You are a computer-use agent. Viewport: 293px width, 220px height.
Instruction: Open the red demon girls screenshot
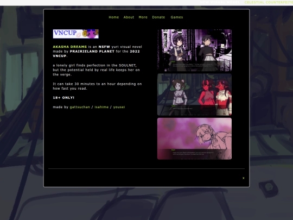[194, 95]
